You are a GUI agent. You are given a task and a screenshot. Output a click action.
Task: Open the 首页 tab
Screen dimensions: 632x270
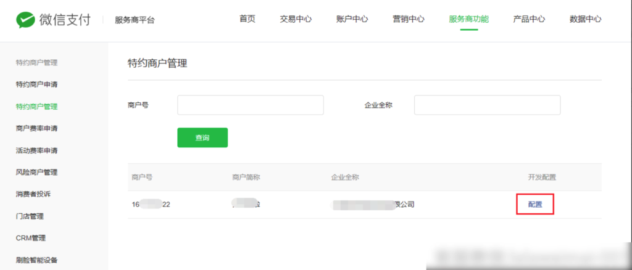[x=247, y=19]
